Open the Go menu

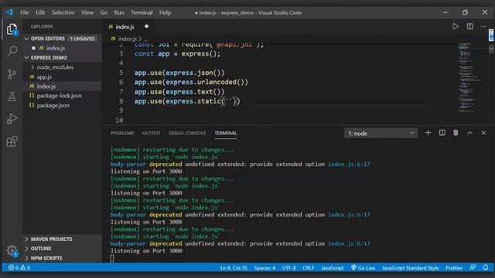point(104,12)
